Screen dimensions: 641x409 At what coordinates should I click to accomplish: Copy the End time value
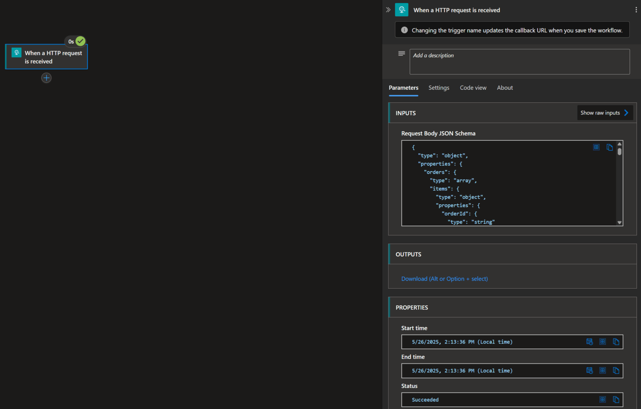[x=616, y=371]
